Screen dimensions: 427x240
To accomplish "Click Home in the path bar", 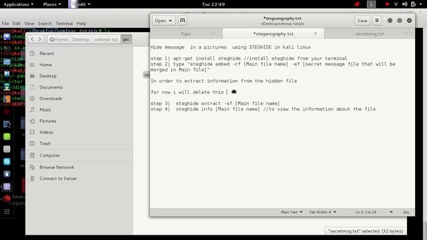I will (x=59, y=39).
